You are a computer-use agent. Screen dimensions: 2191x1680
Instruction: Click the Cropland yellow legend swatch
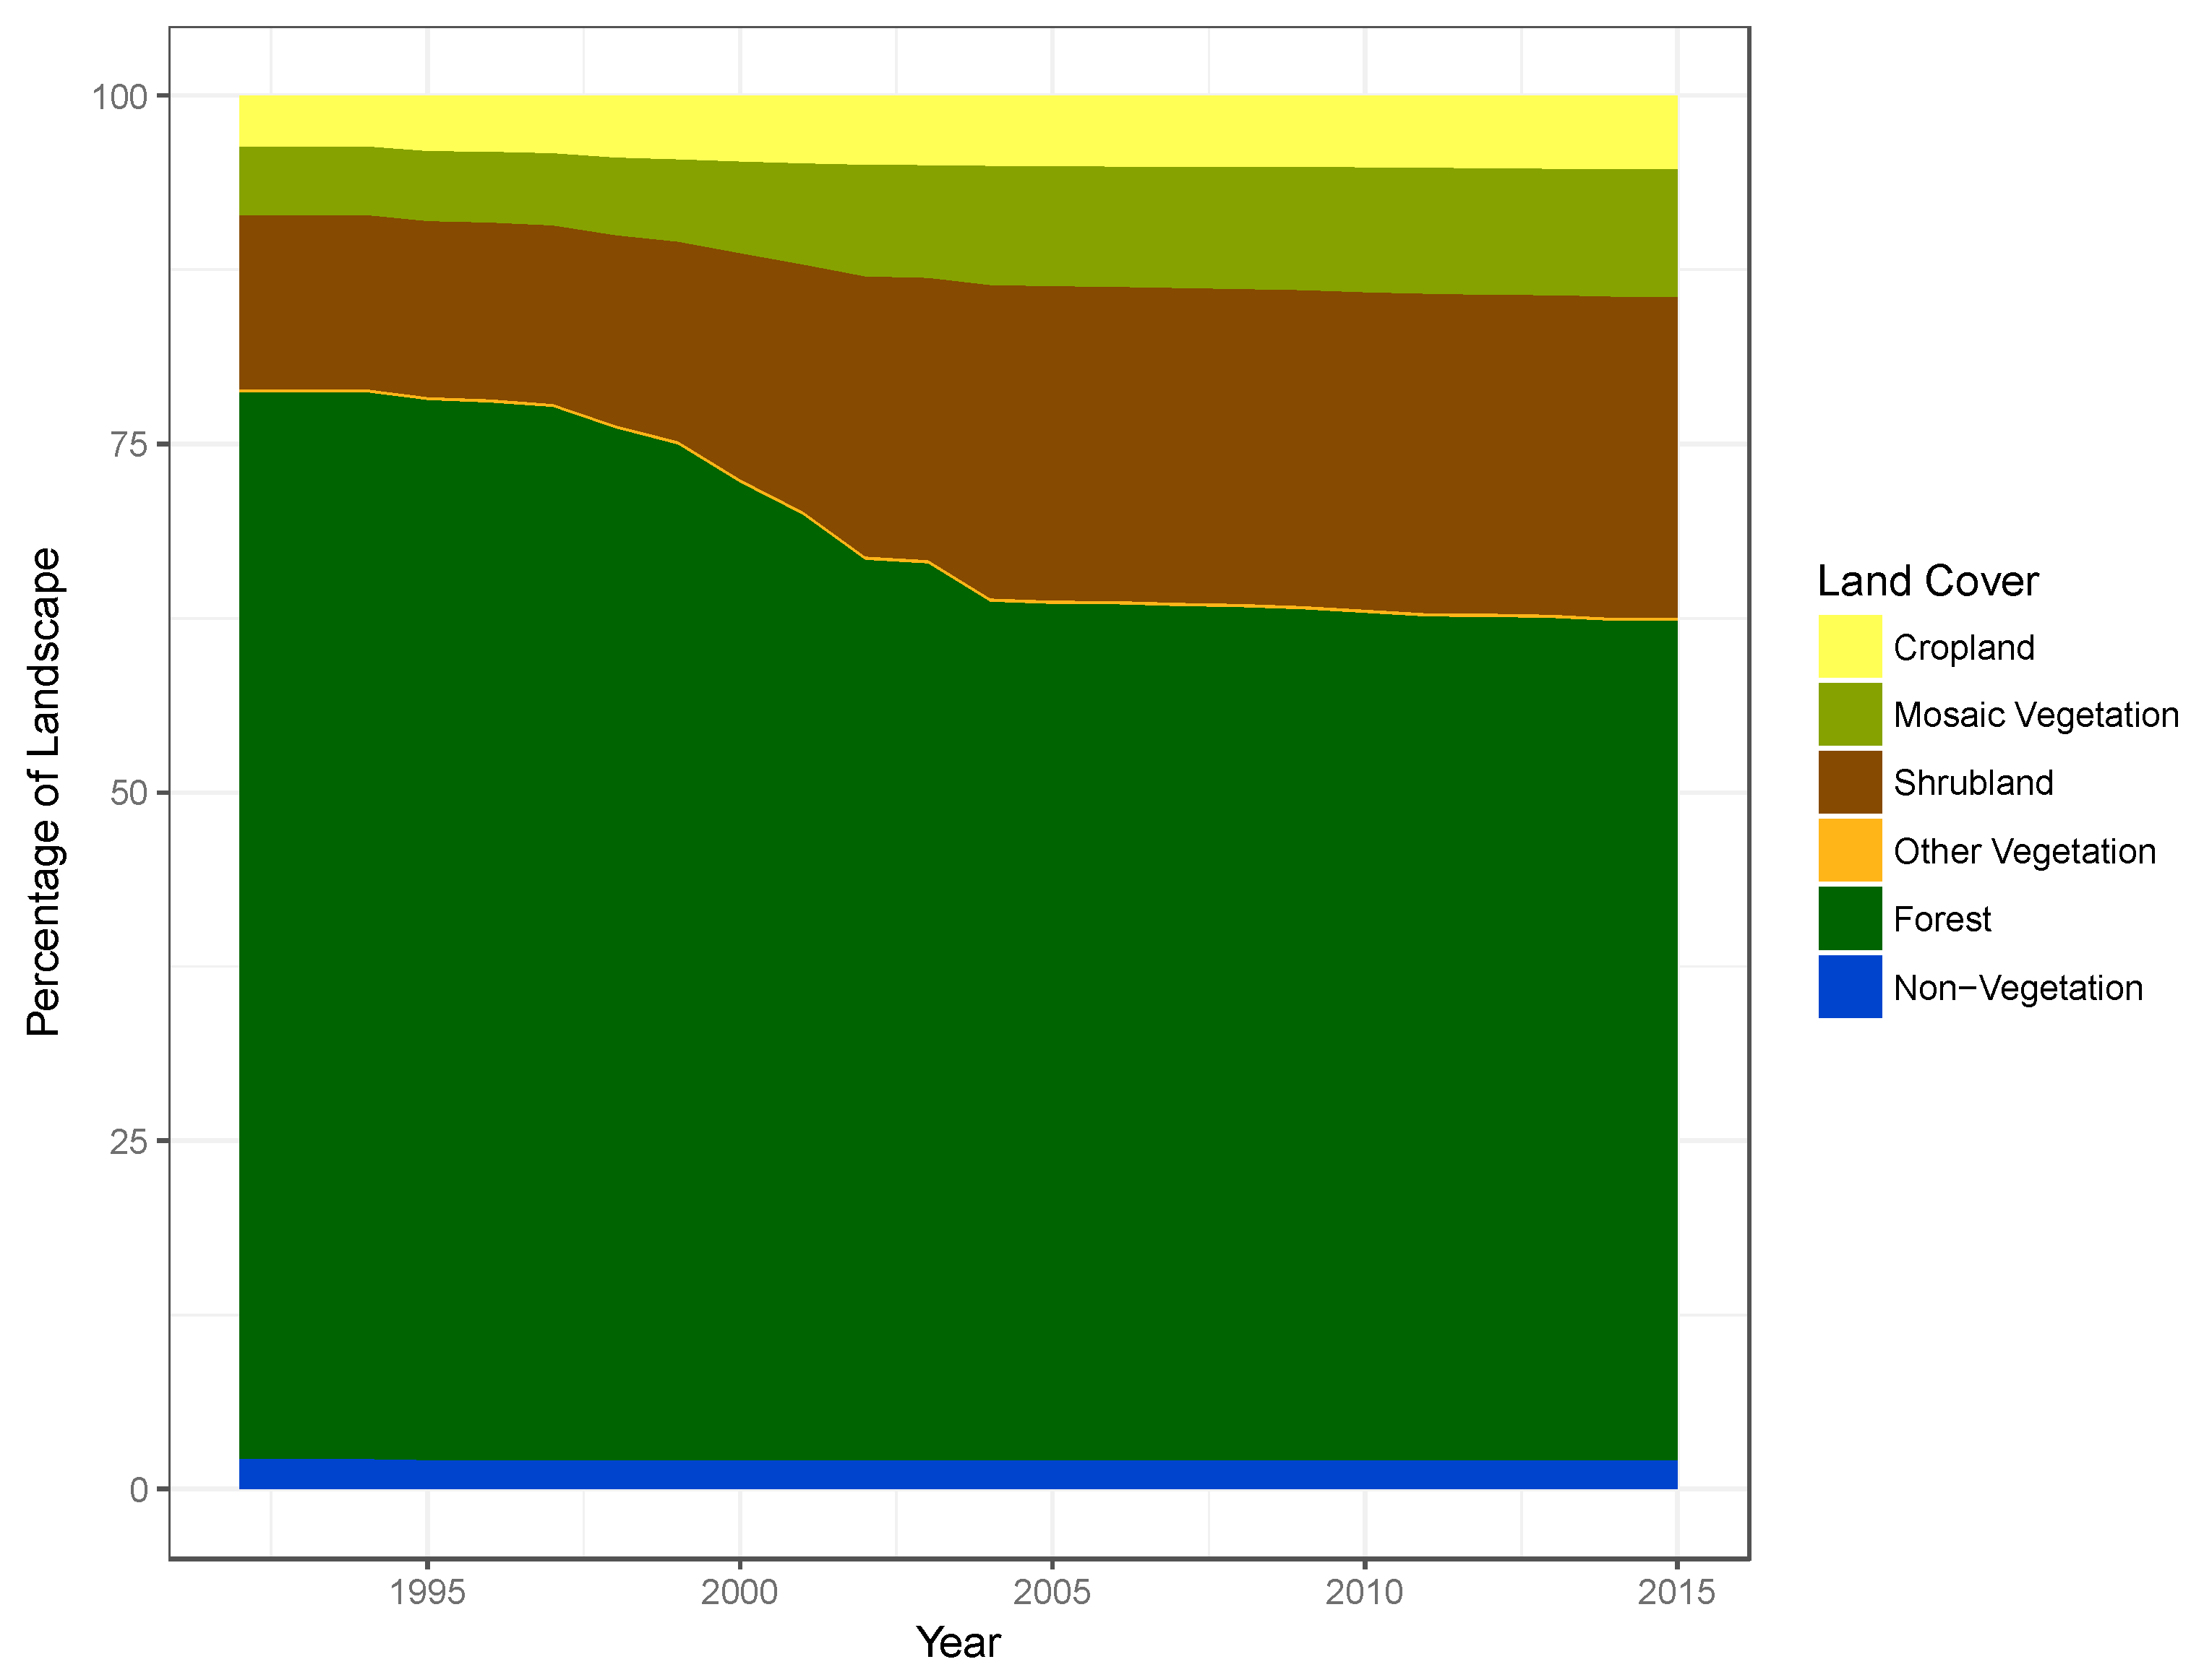tap(1850, 647)
